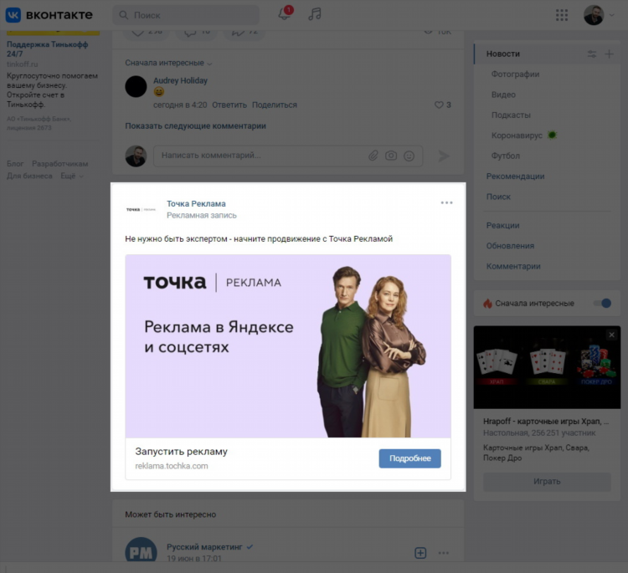
Task: Click Запустить рекламу title text
Action: coord(182,452)
